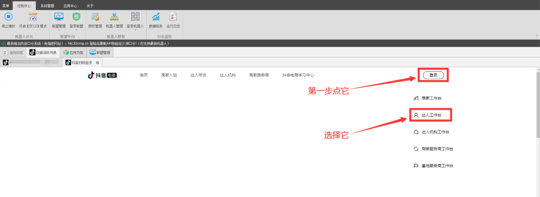Expand the 登录联盟 dropdown arrow
Screen dimensions: 540x197
76,30
